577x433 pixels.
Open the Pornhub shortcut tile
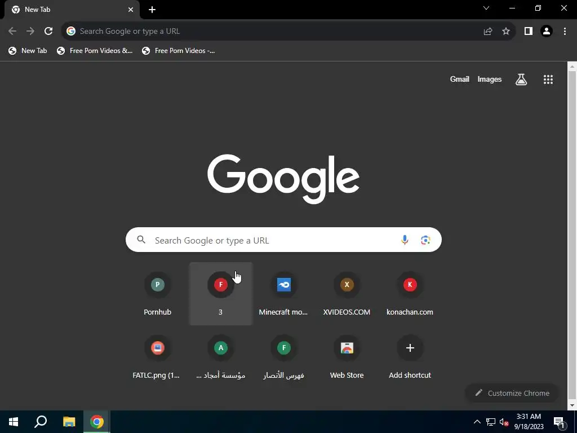(x=158, y=294)
